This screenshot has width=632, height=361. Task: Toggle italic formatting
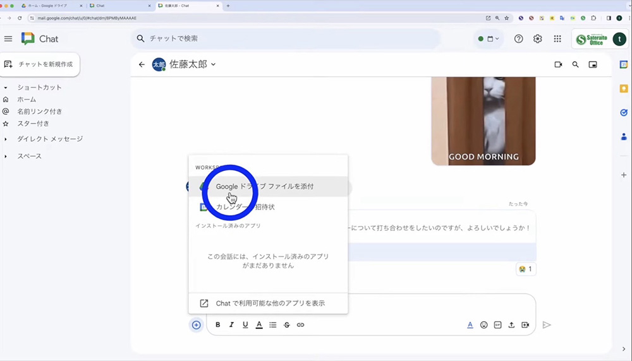pyautogui.click(x=231, y=325)
